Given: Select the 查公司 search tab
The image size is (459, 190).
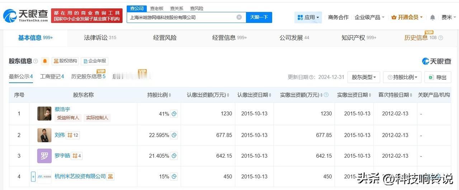Looking at the screenshot, I should click(x=137, y=8).
